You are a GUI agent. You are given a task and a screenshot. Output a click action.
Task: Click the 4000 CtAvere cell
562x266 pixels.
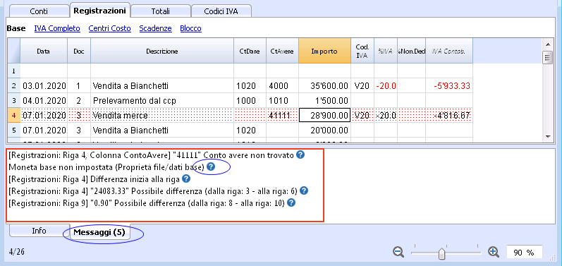pyautogui.click(x=283, y=86)
